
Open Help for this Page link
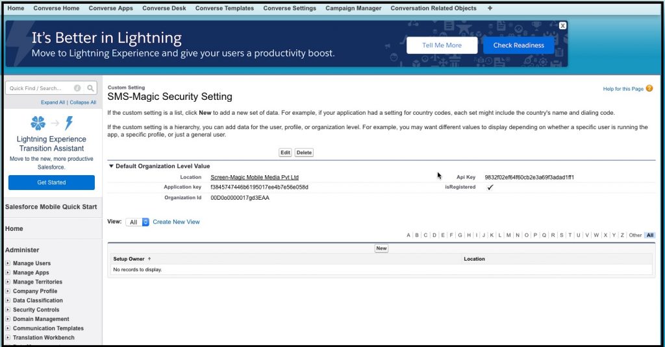click(x=623, y=89)
